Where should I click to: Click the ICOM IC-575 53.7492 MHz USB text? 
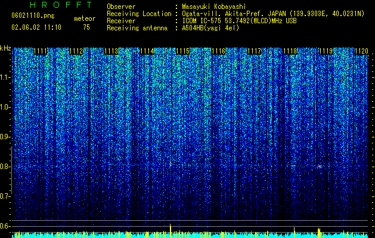[x=239, y=21]
